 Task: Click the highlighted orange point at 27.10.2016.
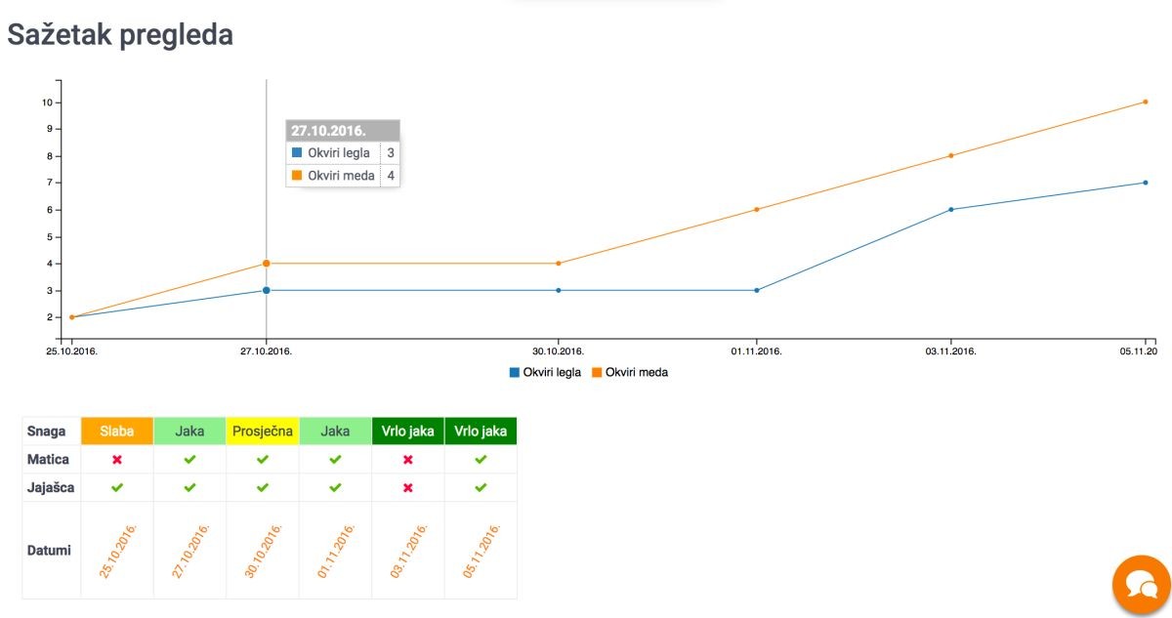click(267, 264)
